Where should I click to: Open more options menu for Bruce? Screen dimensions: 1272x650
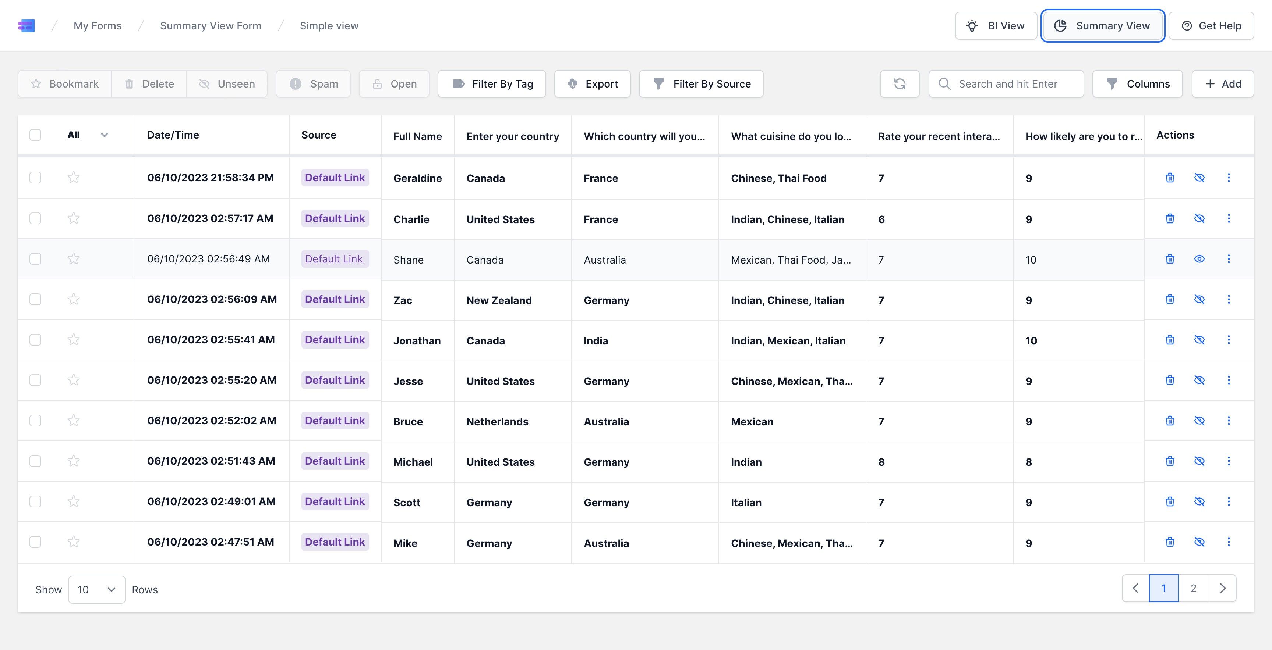coord(1229,421)
